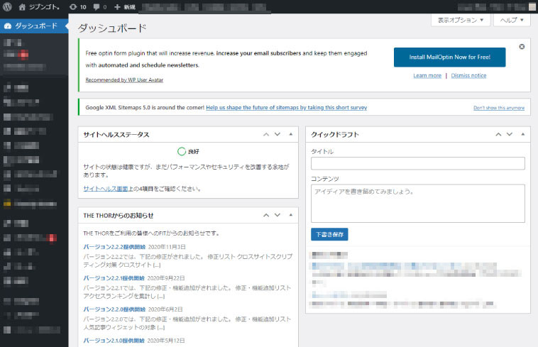538x347 pixels.
Task: Collapse the THE THORからのお知らせ panel
Action: (x=292, y=215)
